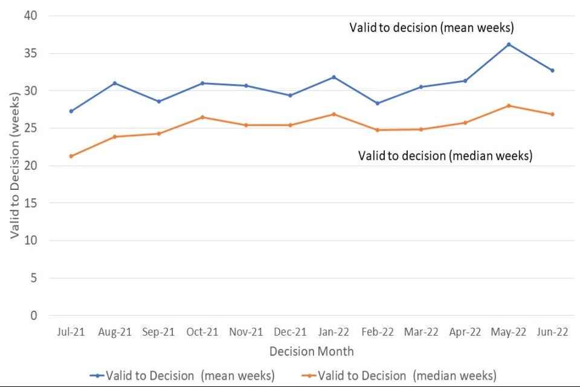Click the blue mean weeks legend marker
Viewport: 580px width, 387px height.
97,376
